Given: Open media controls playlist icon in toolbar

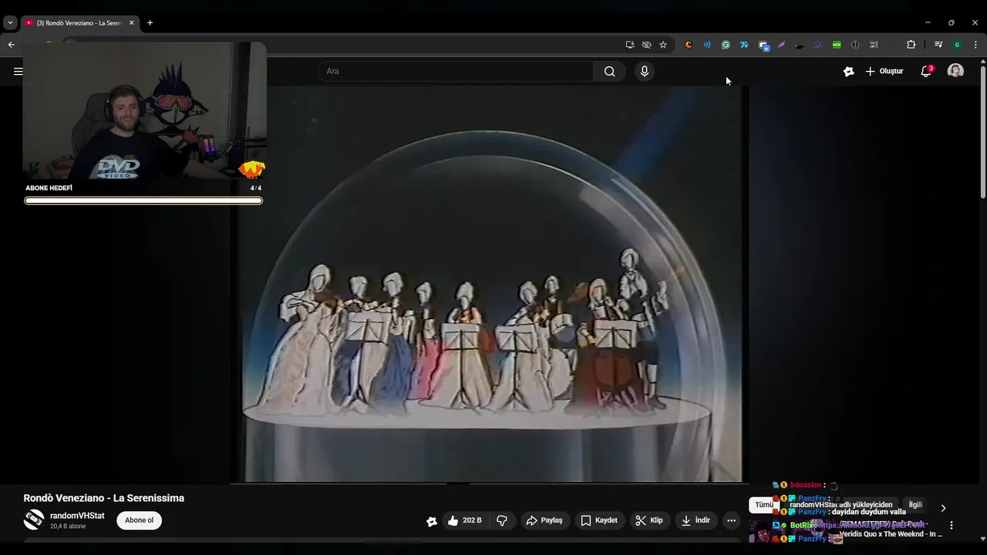Looking at the screenshot, I should point(938,45).
